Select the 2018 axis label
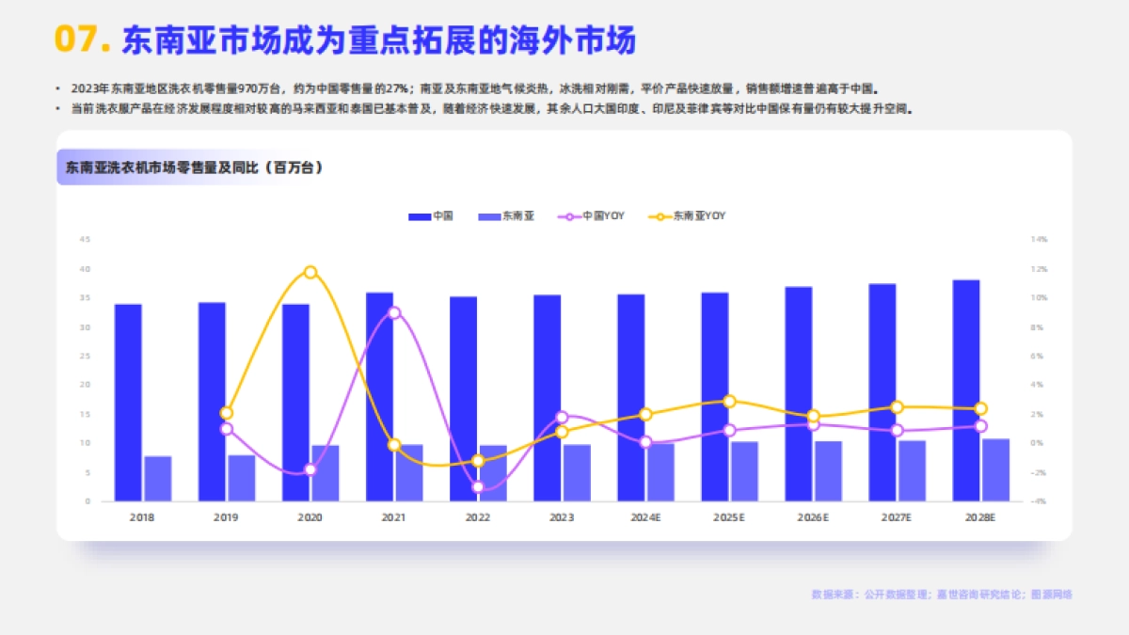Viewport: 1129px width, 635px height. tap(139, 516)
